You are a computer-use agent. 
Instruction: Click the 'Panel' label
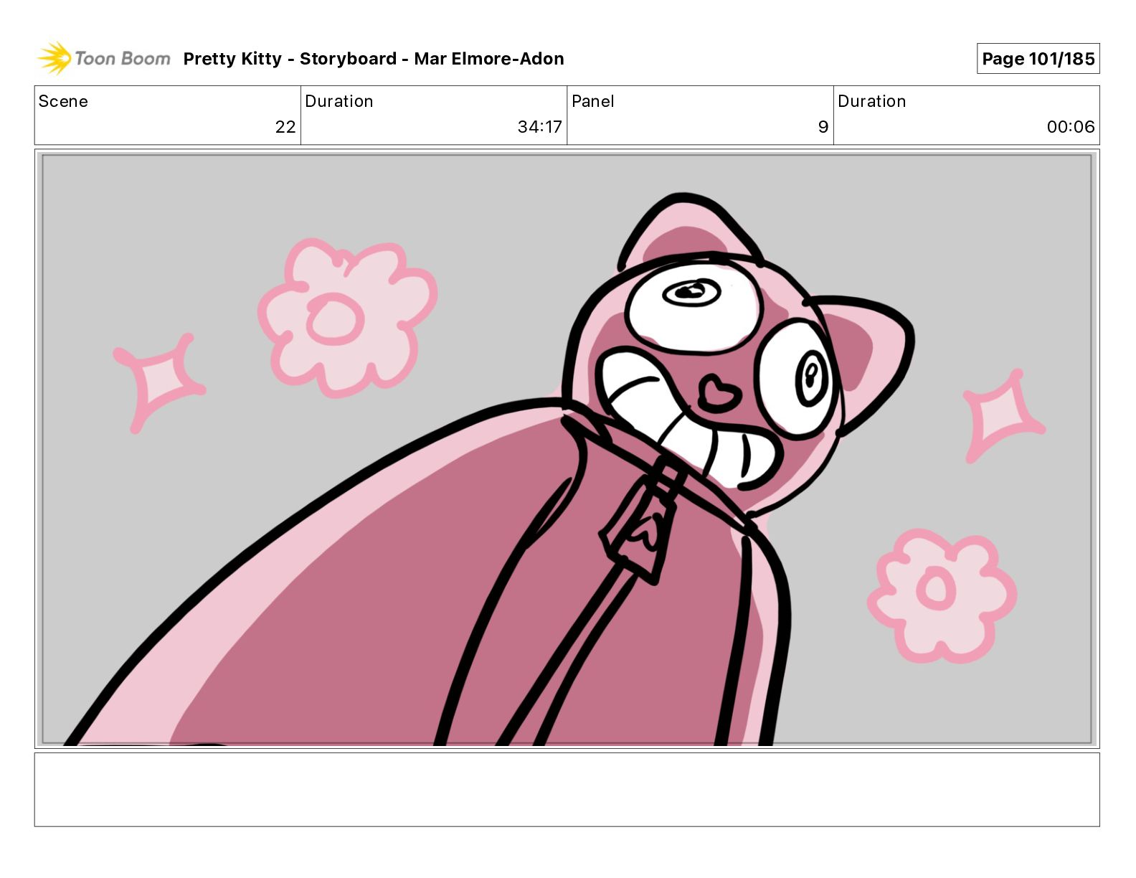[x=593, y=101]
